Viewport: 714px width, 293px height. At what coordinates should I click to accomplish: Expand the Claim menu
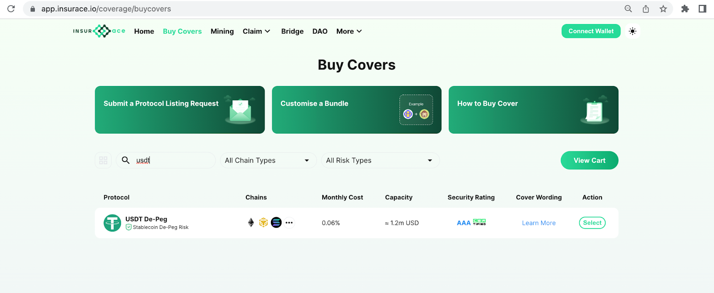[x=256, y=31]
